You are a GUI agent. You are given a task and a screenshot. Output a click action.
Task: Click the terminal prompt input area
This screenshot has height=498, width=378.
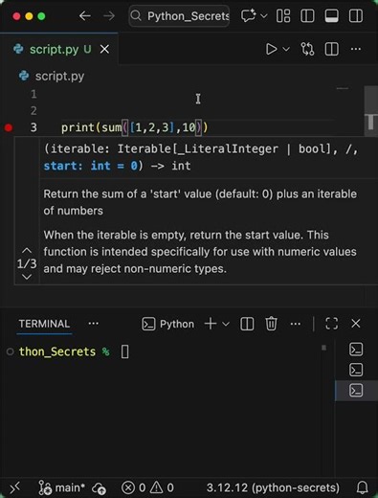coord(124,351)
